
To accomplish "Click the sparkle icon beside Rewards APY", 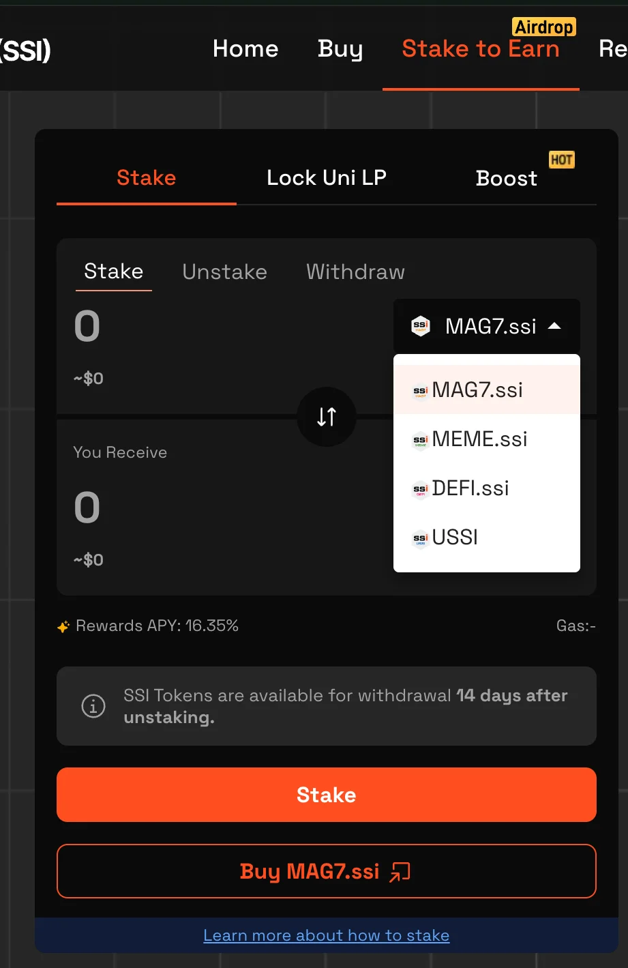I will pyautogui.click(x=63, y=626).
